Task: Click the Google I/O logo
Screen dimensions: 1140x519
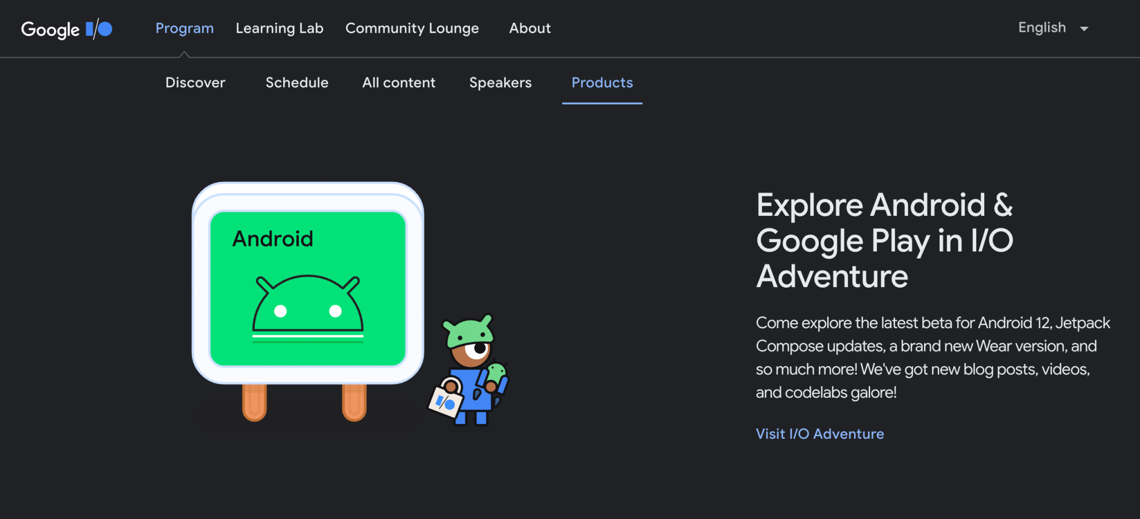Action: pos(67,29)
